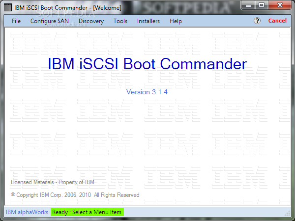Close the Boot Commander window

(280, 5)
